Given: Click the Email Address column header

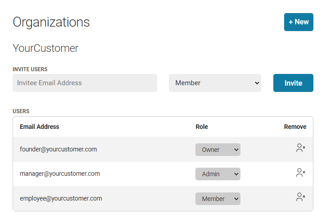Looking at the screenshot, I should (40, 127).
